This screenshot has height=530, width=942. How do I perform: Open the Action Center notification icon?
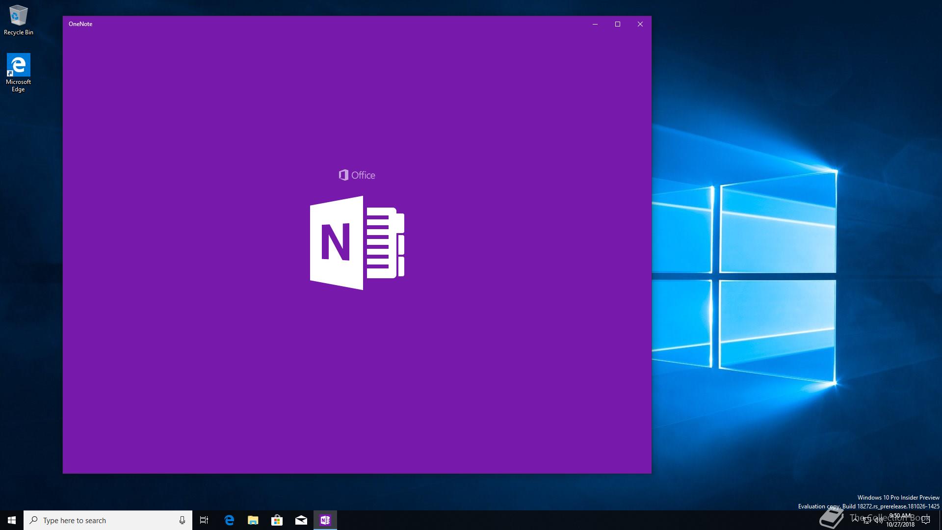(x=926, y=520)
